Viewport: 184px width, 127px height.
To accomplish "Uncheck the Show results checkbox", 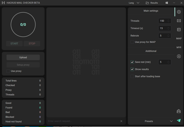I will click(132, 69).
